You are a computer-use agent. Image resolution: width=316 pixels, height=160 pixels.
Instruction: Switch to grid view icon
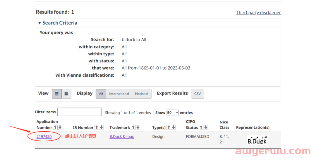pyautogui.click(x=66, y=94)
